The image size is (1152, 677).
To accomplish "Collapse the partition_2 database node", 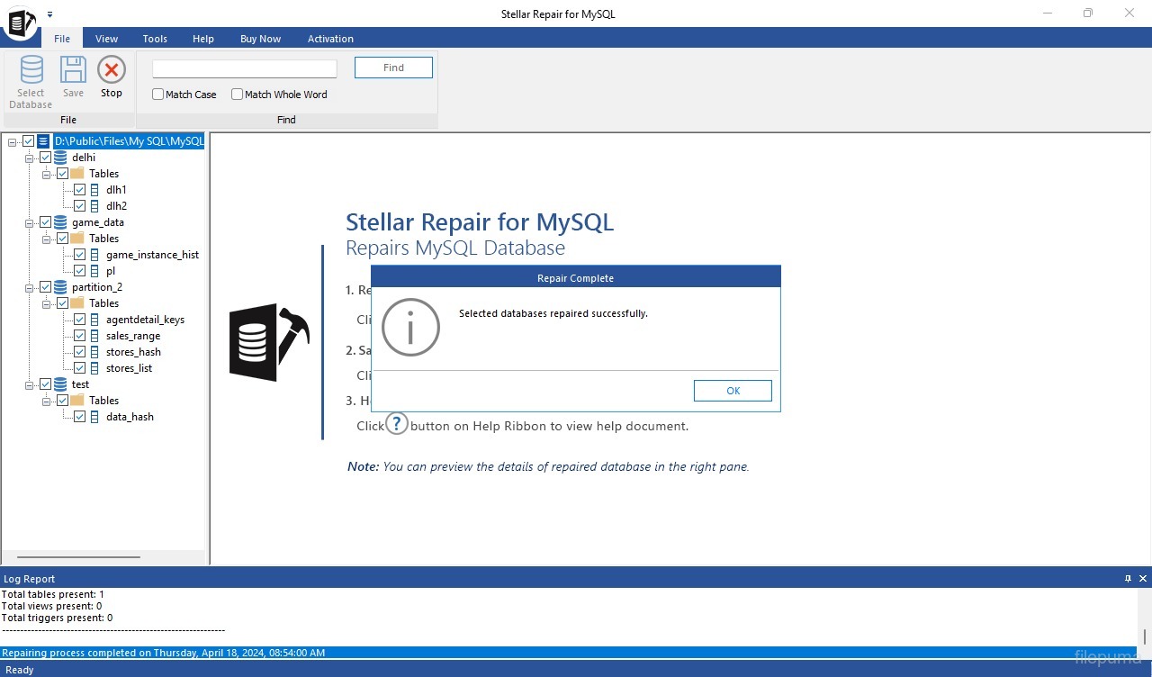I will 30,287.
